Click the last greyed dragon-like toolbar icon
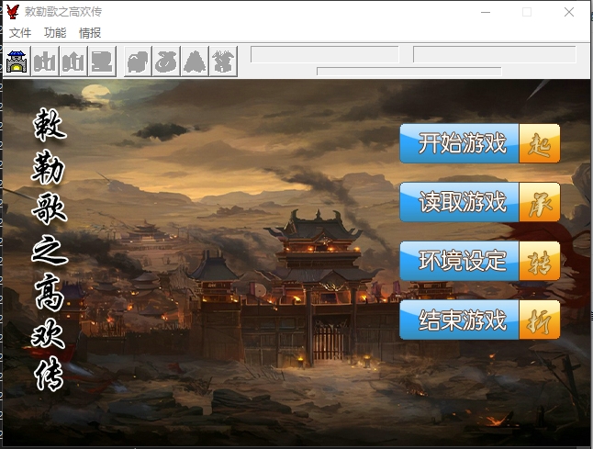593x449 pixels. tap(223, 62)
